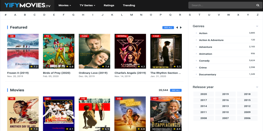The image size is (263, 131).
Task: Select the Documentary genre
Action: coord(207,75)
